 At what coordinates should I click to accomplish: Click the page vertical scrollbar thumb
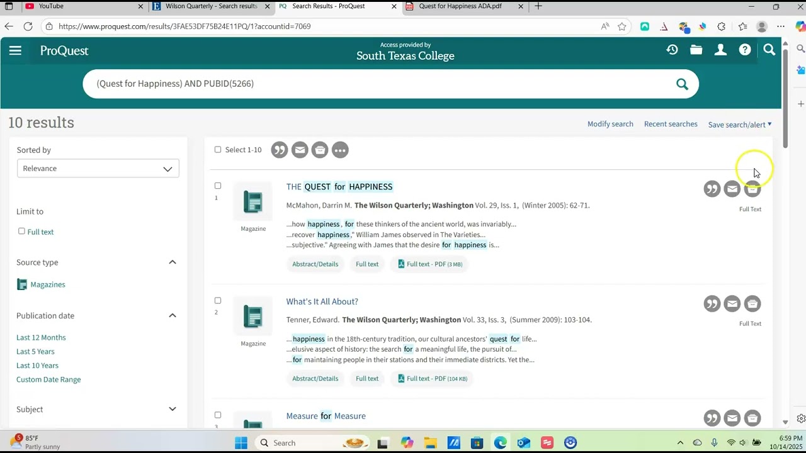coord(785,98)
